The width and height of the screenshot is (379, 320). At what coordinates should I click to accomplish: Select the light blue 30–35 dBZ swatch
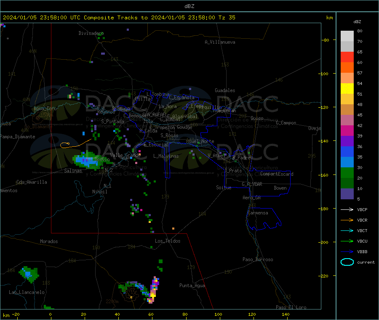tap(347, 162)
